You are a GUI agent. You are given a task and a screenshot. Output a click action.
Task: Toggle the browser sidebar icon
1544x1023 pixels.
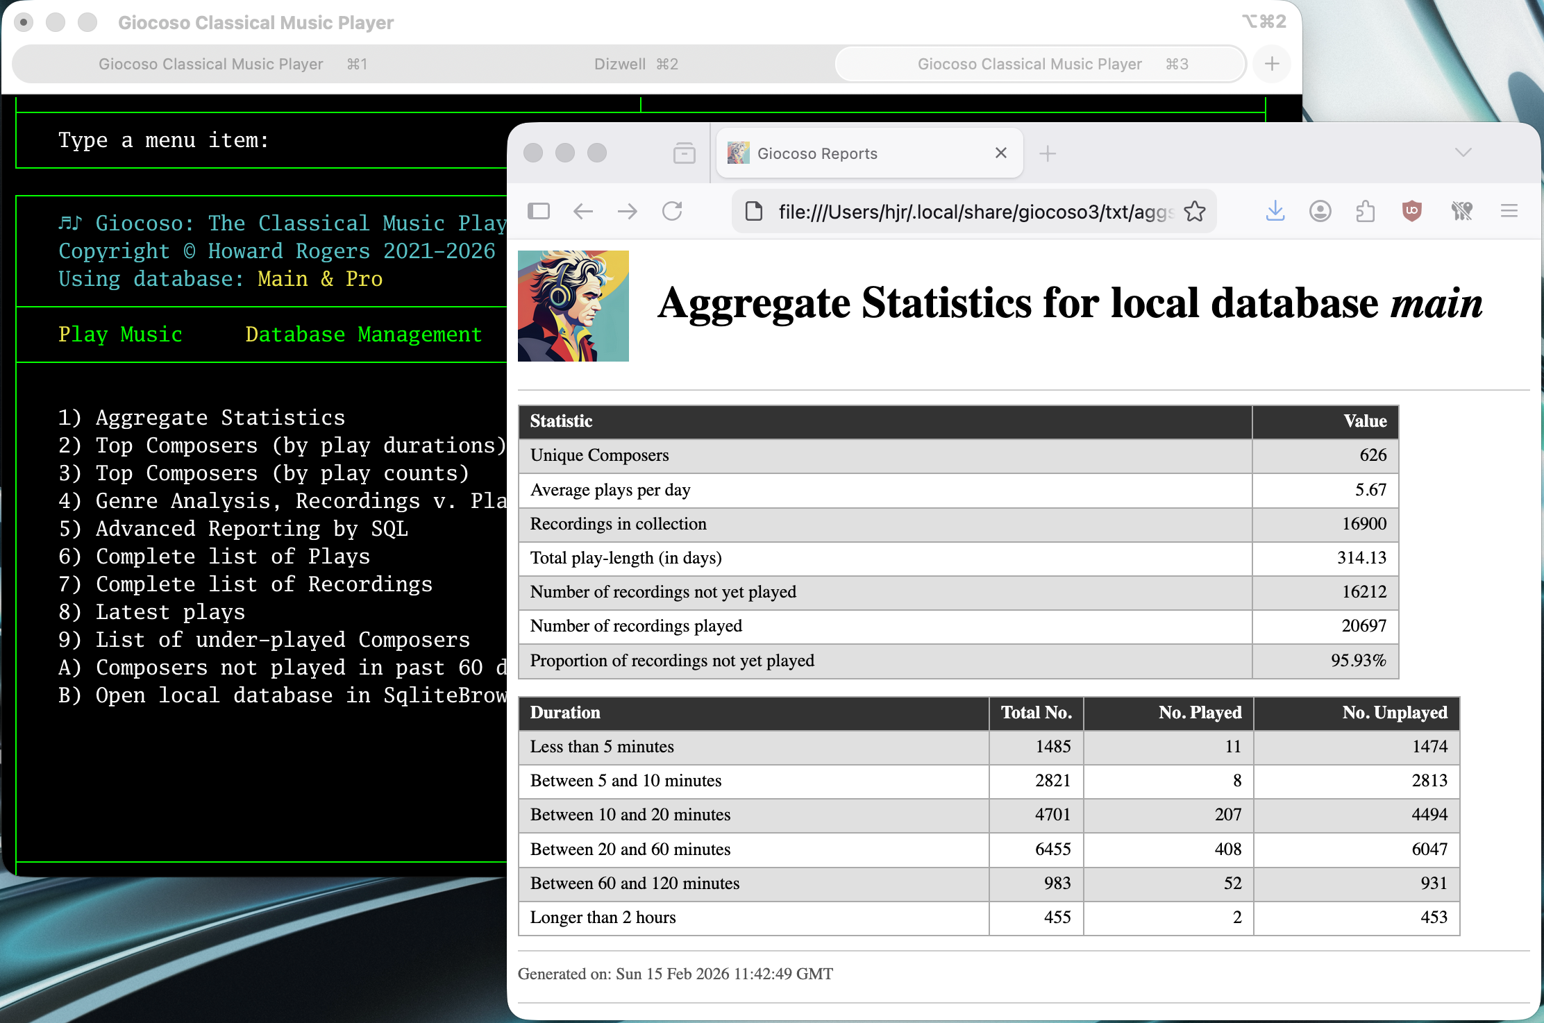tap(539, 211)
